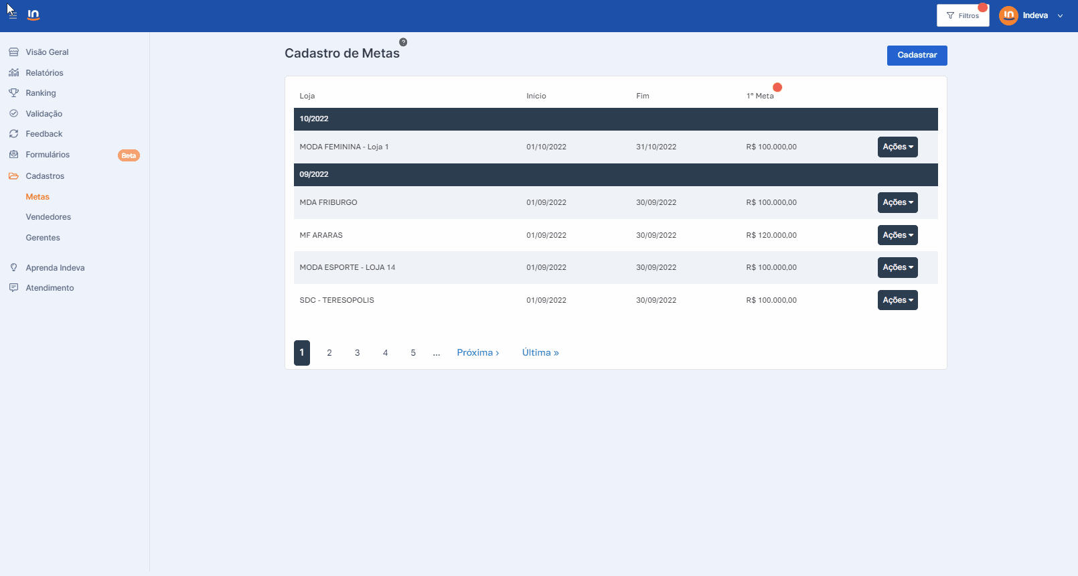
Task: Open Ações dropdown for MF ARARAS
Action: (x=897, y=235)
